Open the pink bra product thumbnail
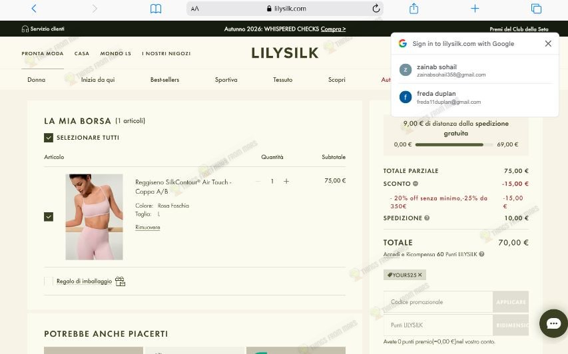Viewport: 568px width, 354px height. (94, 217)
